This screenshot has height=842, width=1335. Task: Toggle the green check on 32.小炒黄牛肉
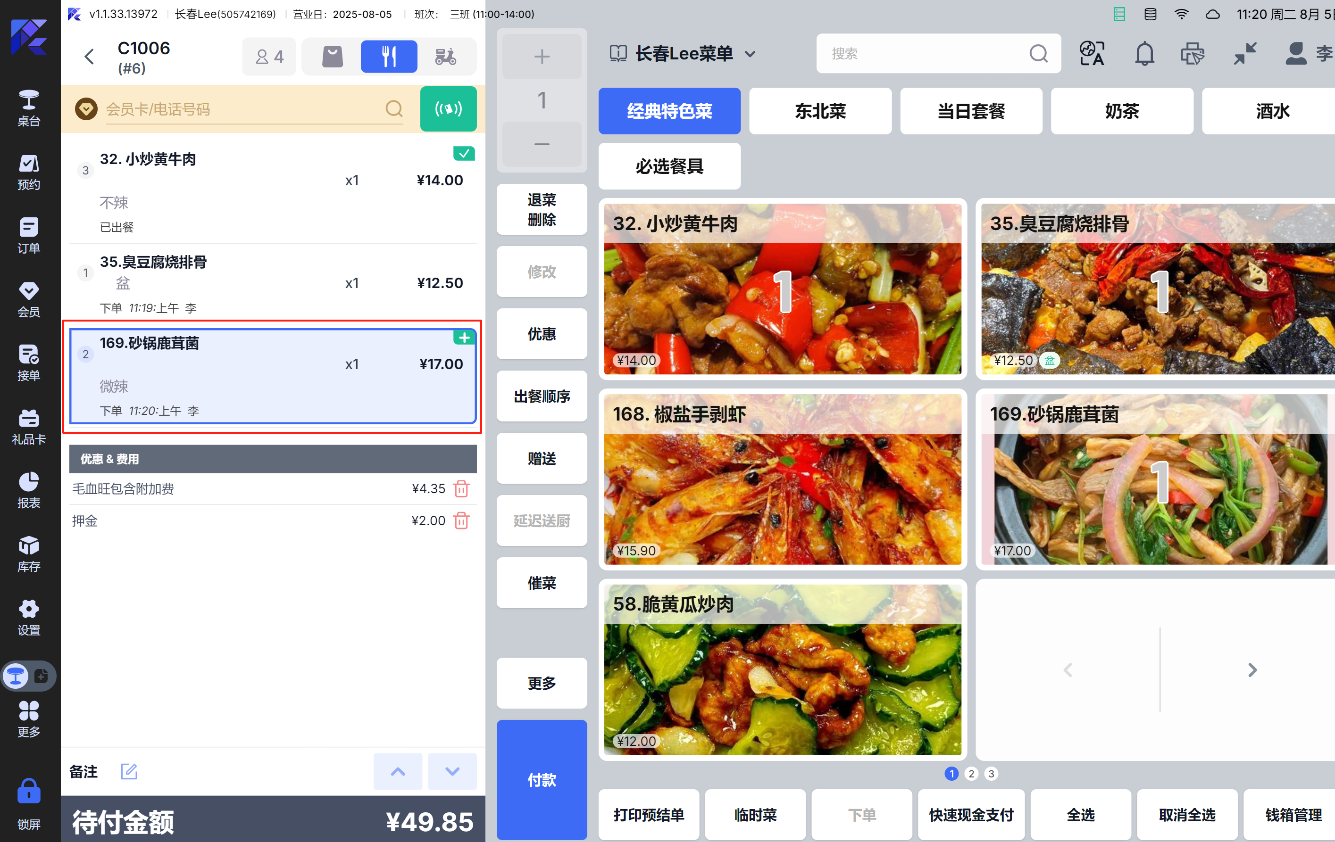(x=464, y=153)
